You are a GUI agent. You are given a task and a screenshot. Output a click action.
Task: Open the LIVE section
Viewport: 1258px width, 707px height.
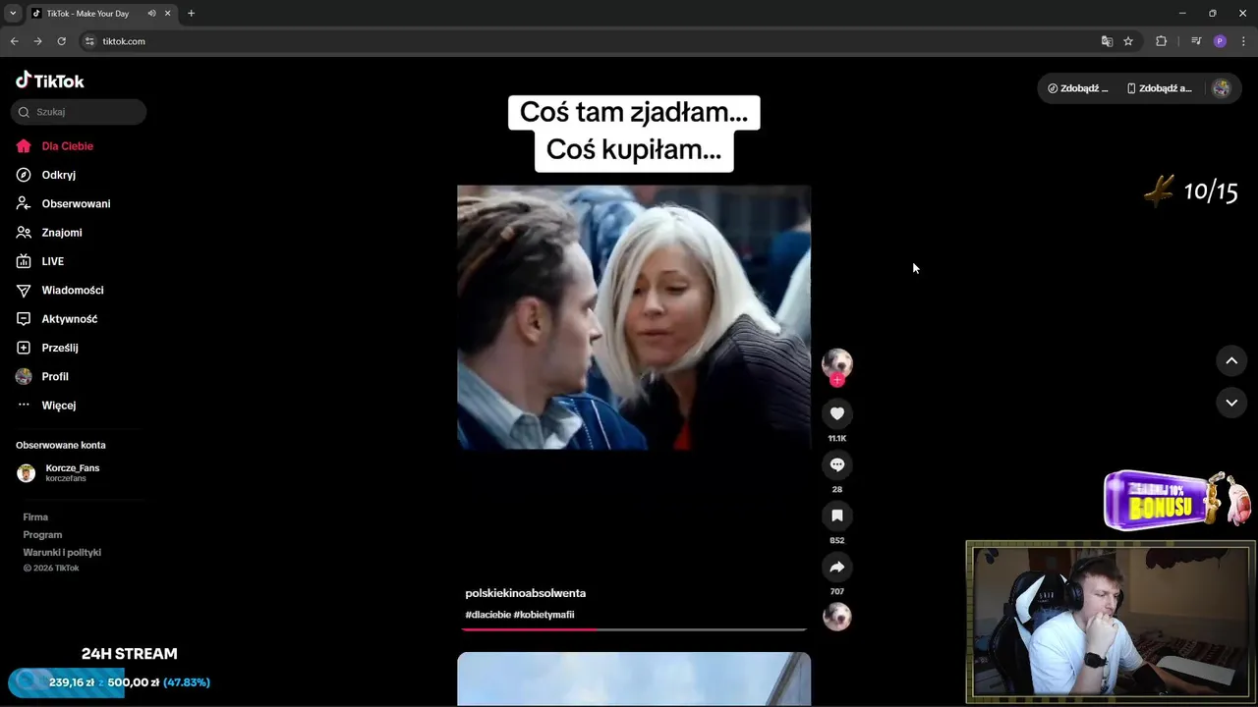point(40,261)
